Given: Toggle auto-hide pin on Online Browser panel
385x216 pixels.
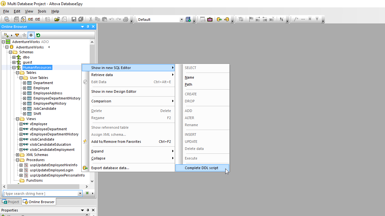Looking at the screenshot, I should coord(88,27).
